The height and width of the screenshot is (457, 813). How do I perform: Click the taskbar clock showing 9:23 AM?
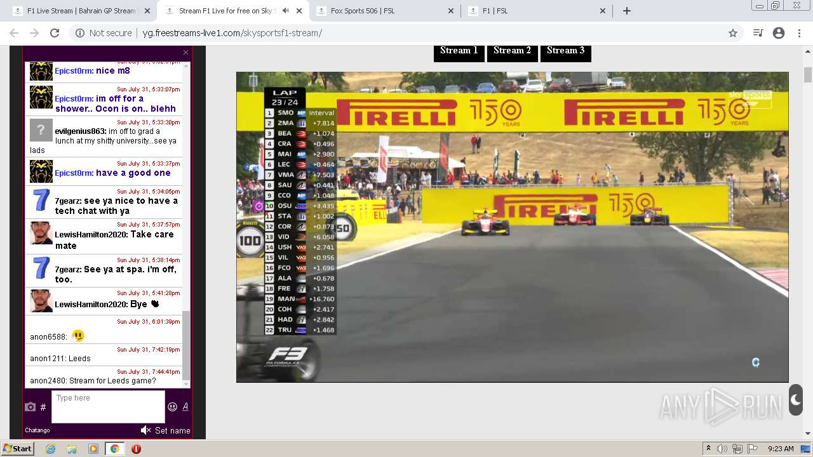pos(781,449)
